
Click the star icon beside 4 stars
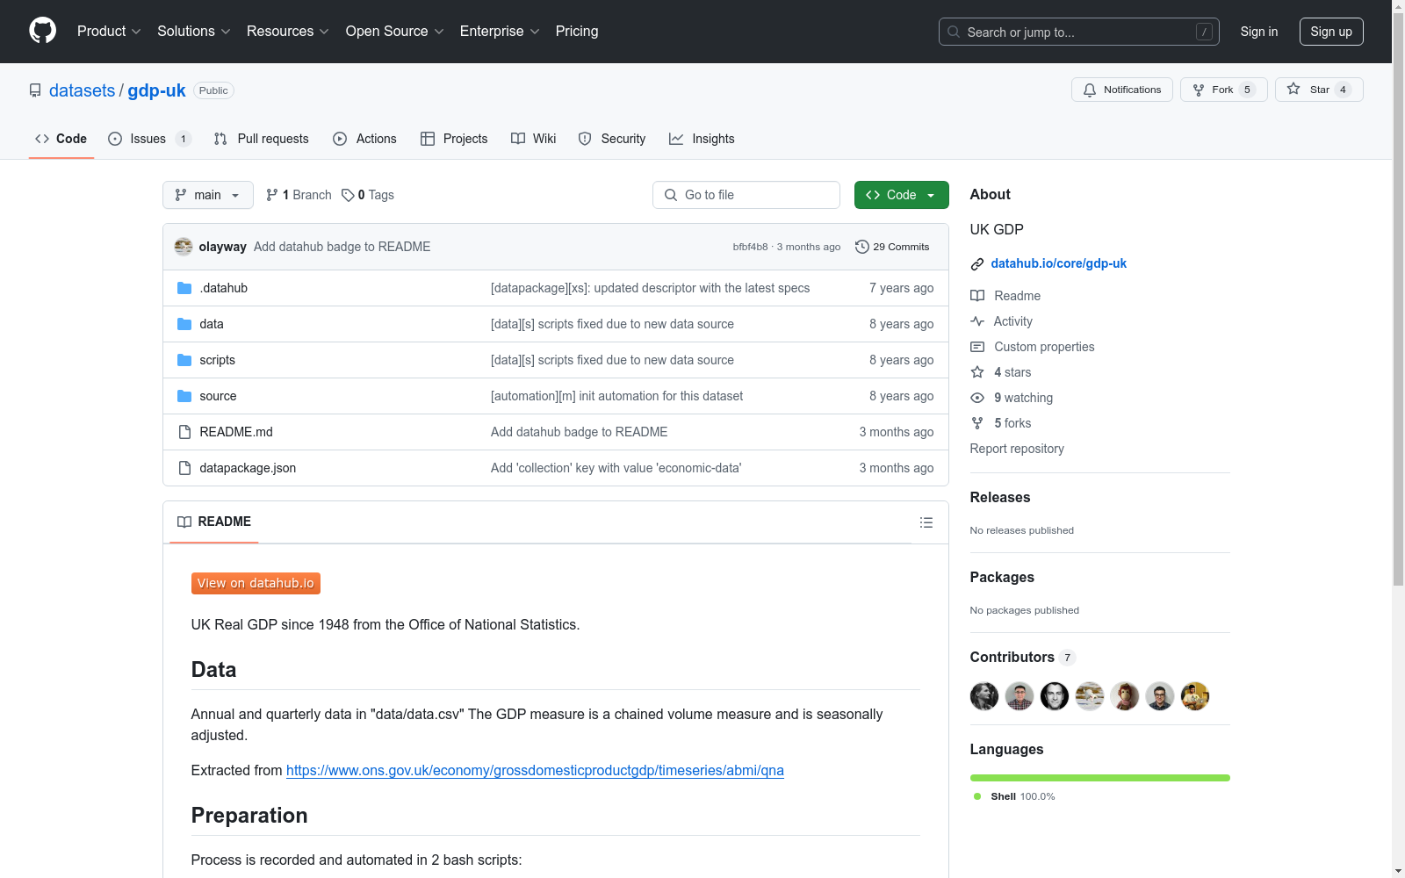977,372
